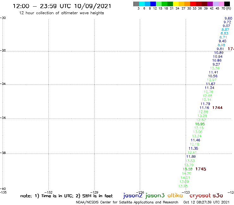Click the wave height reading 8.71
Image resolution: width=234 pixels, height=205 pixels.
click(223, 37)
